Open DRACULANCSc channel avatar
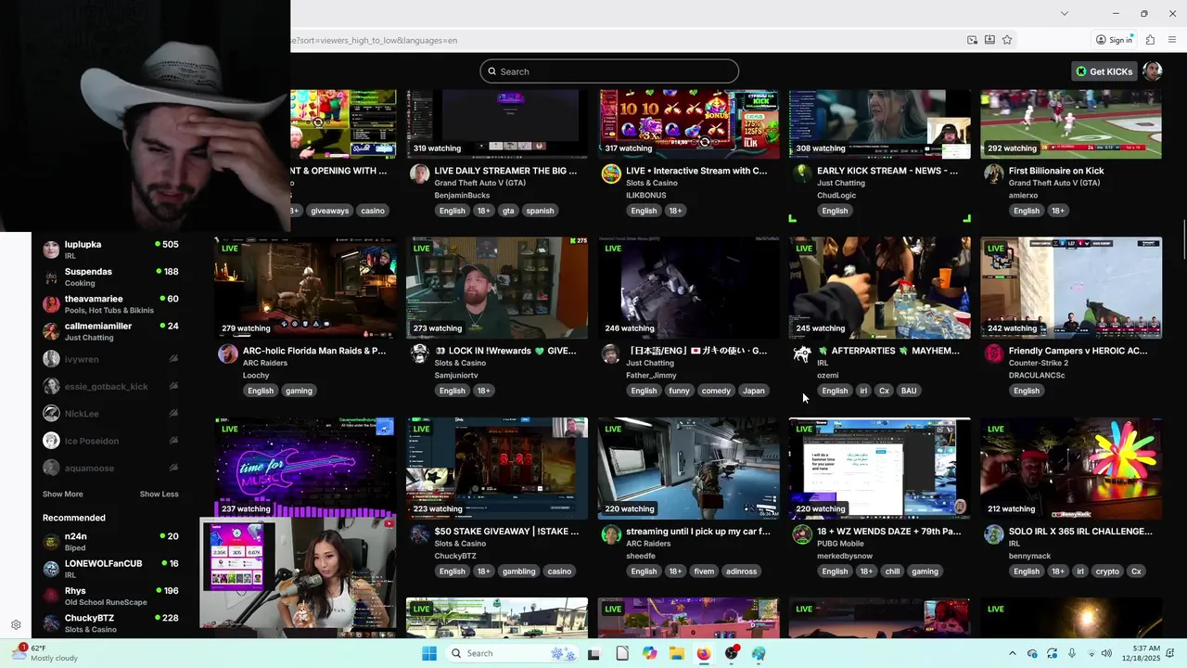Viewport: 1187px width, 668px height. click(993, 353)
